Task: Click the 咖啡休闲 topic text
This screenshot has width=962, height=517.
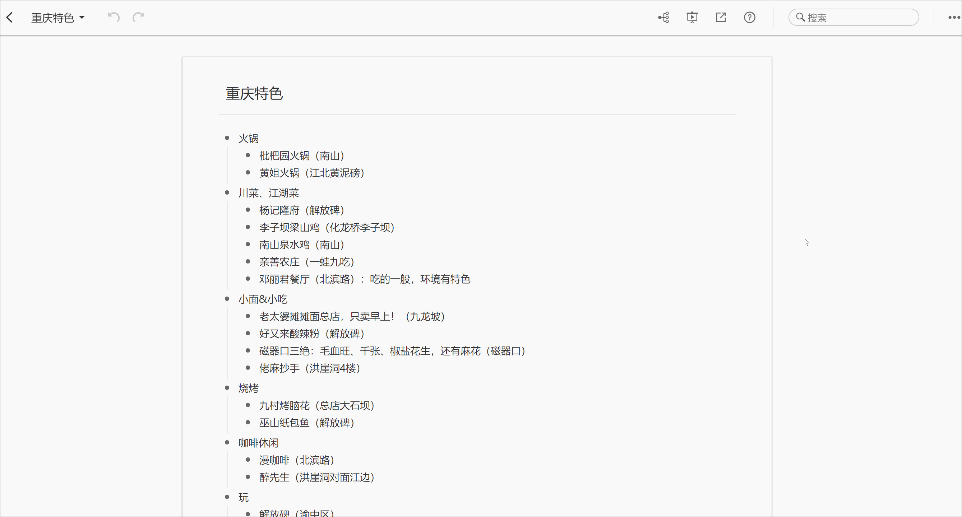Action: [x=258, y=442]
